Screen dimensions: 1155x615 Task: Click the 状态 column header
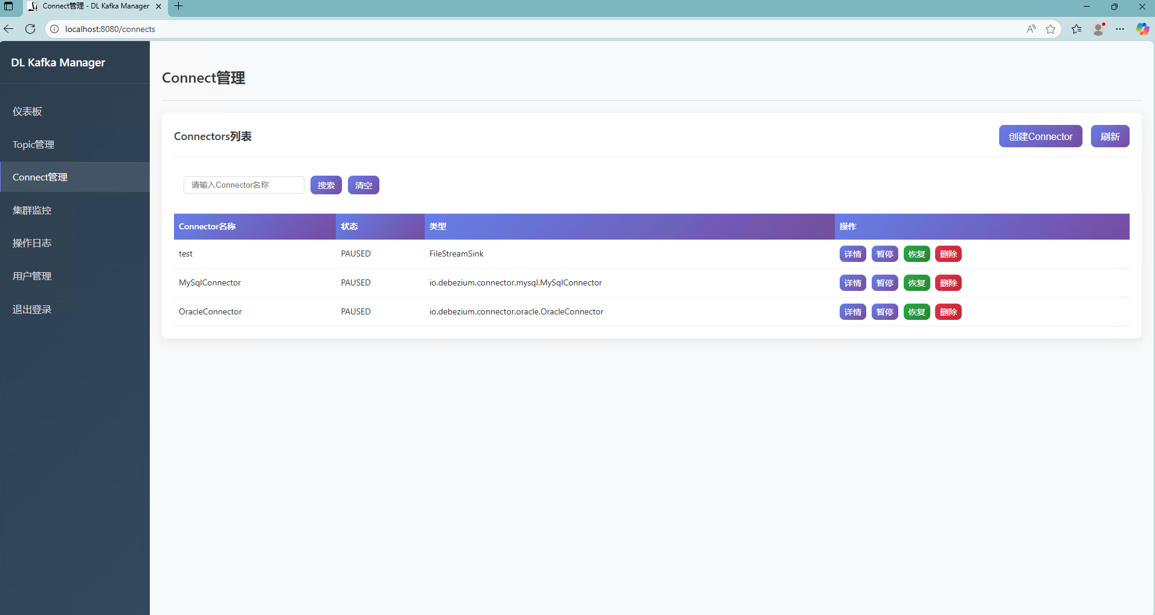380,226
